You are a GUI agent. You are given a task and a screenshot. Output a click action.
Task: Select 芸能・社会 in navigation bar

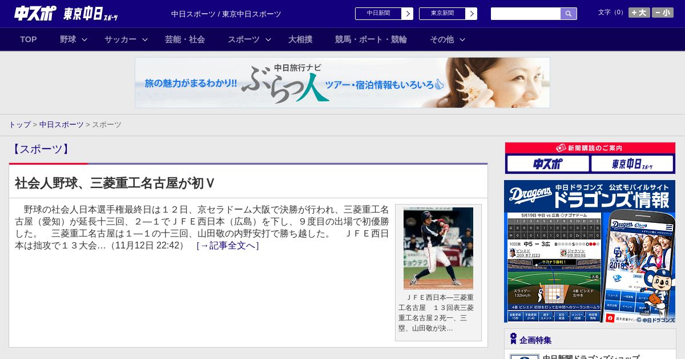(185, 39)
